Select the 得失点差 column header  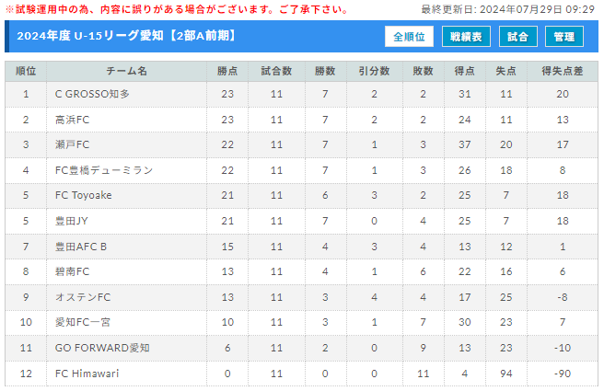(x=563, y=71)
